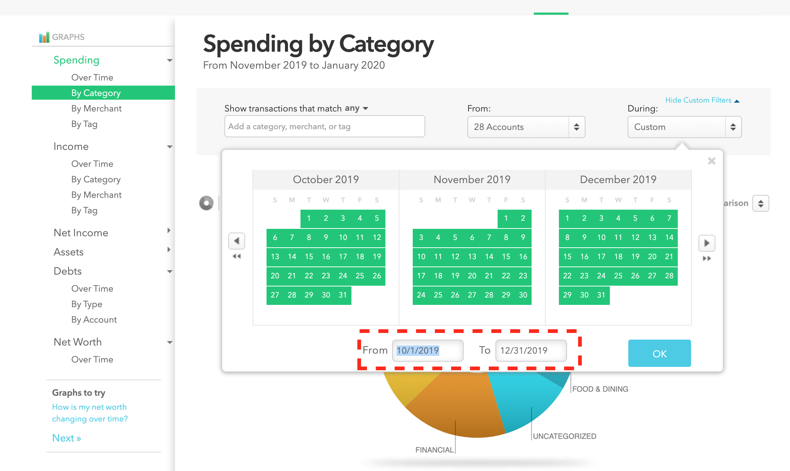Open the comparison stepper dropdown
This screenshot has width=790, height=471.
coord(761,203)
